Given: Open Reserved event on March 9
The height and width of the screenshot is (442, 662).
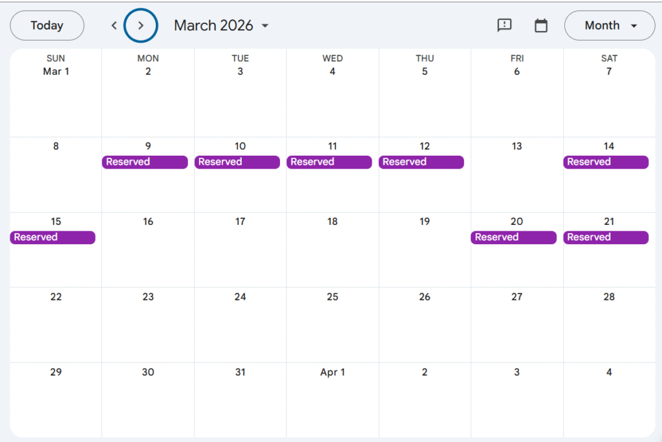Looking at the screenshot, I should coord(145,162).
